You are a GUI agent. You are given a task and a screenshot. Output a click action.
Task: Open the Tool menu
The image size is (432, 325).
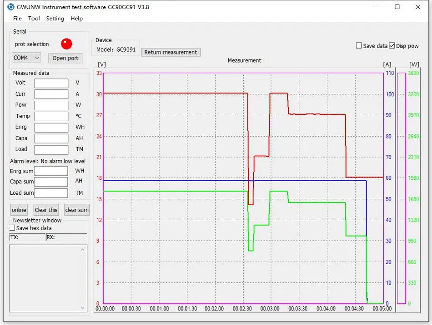pos(34,19)
